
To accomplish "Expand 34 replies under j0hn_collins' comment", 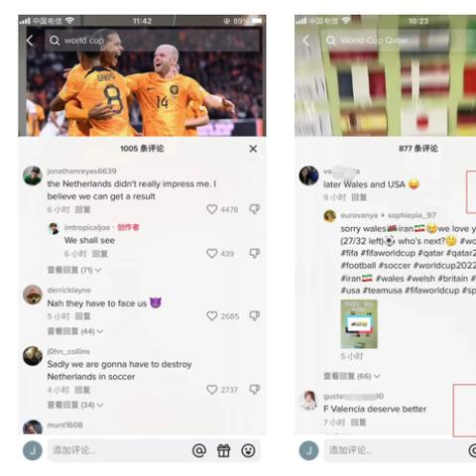I will (75, 405).
